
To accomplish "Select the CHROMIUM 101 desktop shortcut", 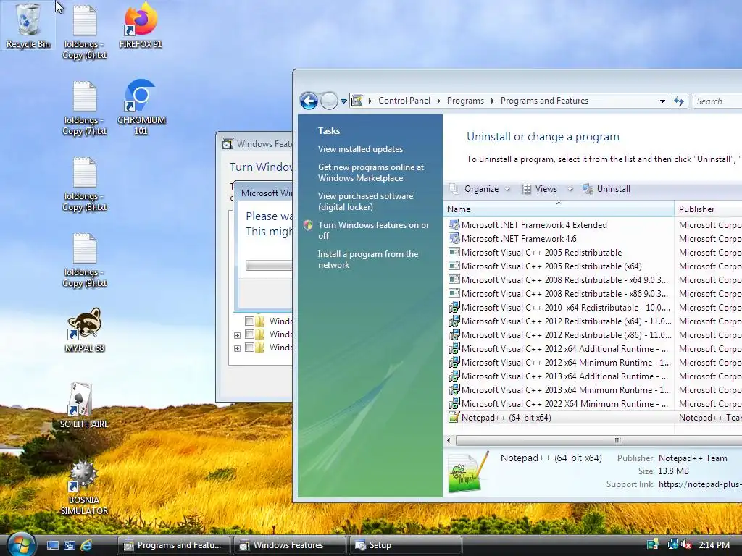I will point(141,108).
